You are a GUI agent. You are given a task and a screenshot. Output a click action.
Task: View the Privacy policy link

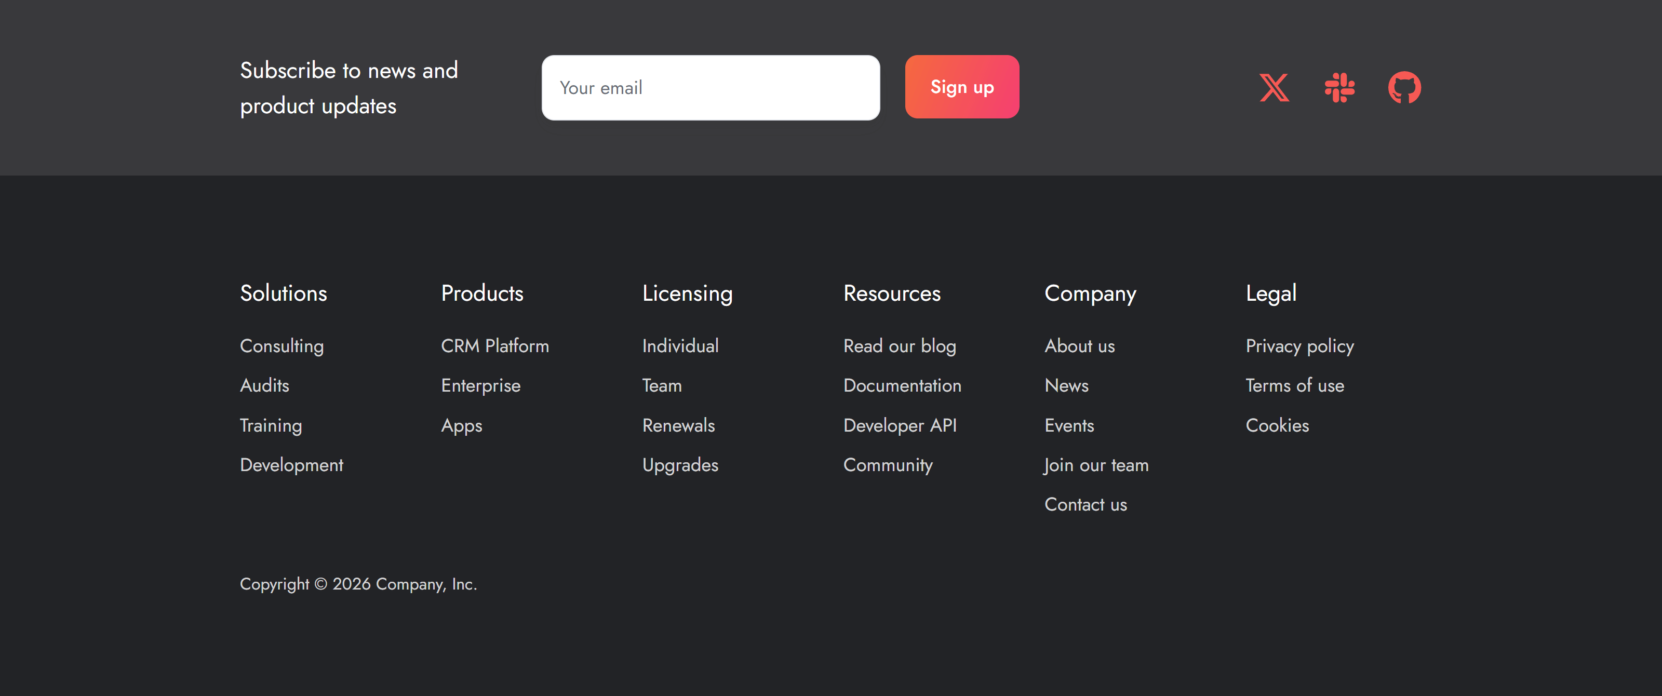[1299, 346]
